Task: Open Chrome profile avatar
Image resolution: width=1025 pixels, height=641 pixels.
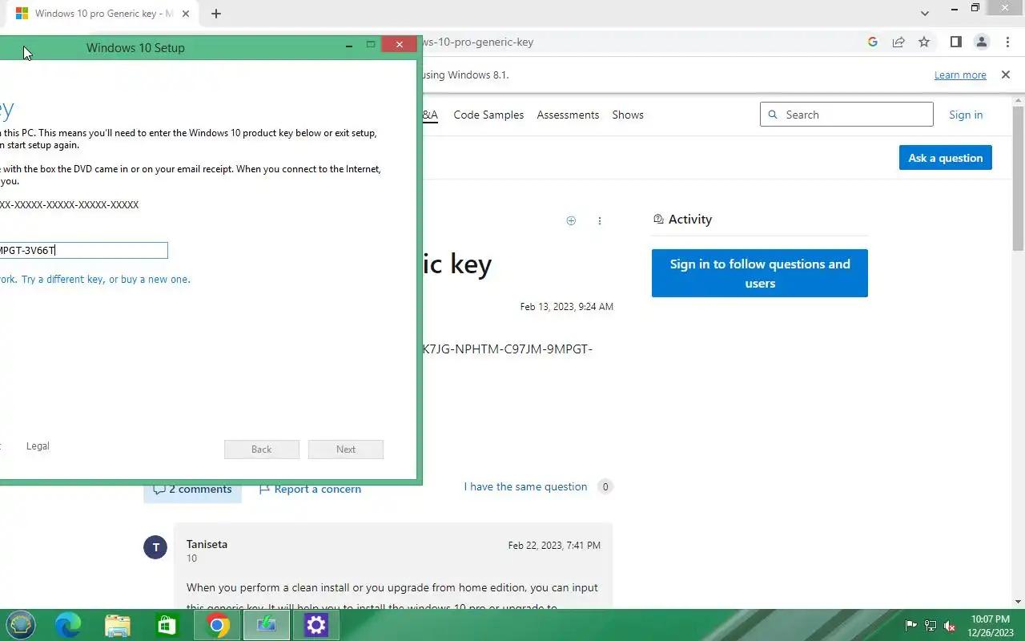Action: point(981,42)
